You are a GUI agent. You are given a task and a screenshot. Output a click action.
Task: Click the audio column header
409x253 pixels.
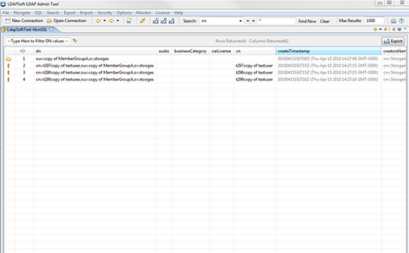click(x=164, y=51)
